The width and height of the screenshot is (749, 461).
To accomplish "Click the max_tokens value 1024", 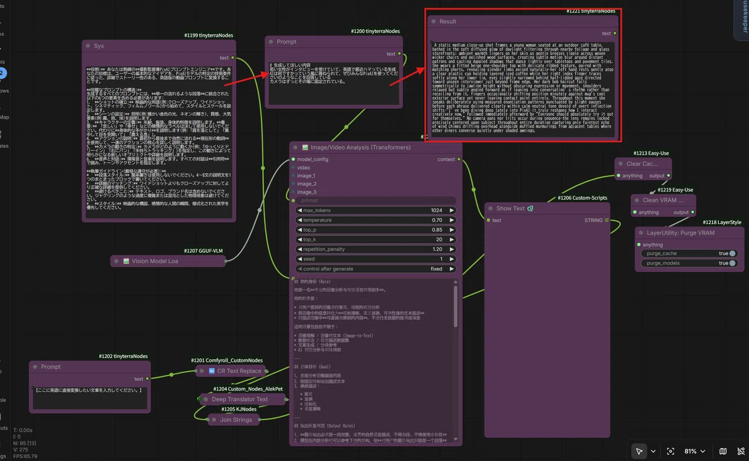I will click(x=436, y=210).
